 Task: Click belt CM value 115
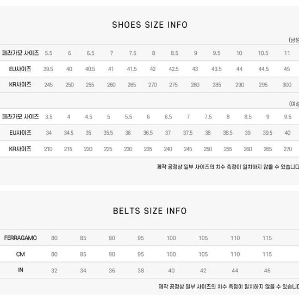point(267,254)
